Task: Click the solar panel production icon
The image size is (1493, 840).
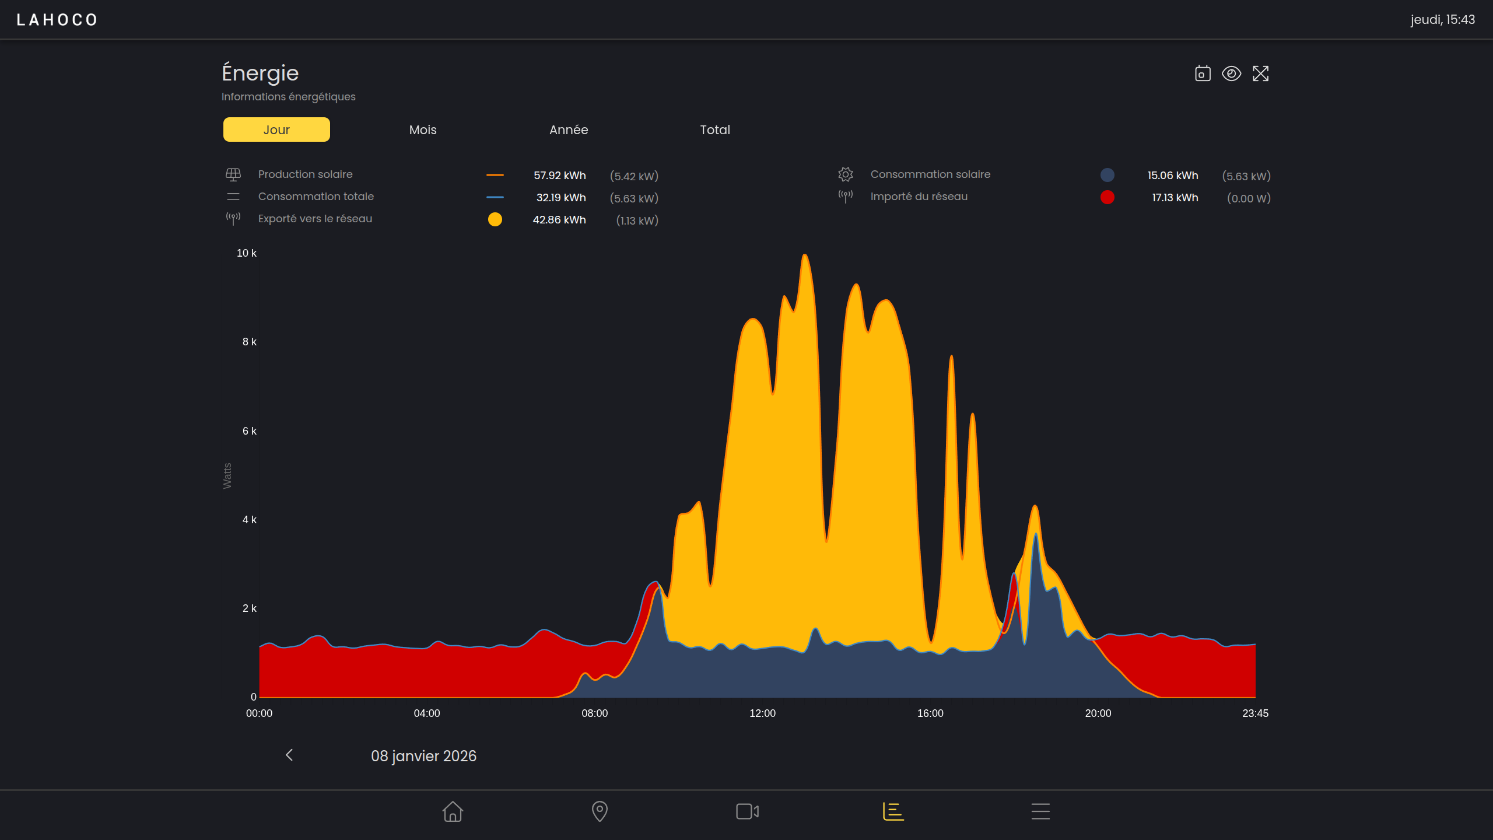Action: point(233,174)
